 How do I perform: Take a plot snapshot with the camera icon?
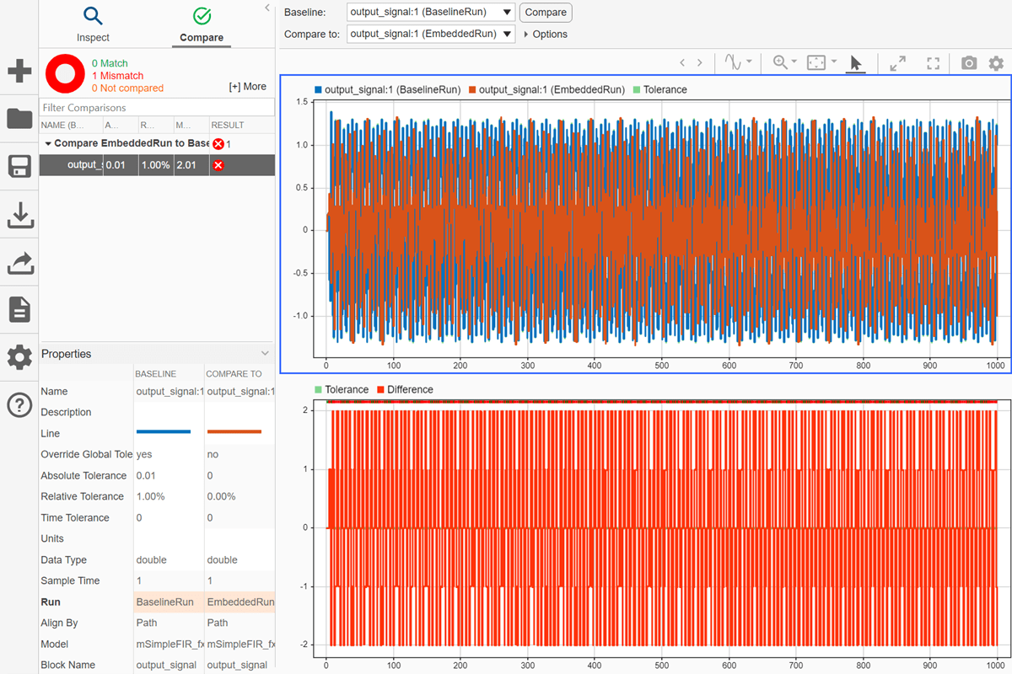click(969, 63)
